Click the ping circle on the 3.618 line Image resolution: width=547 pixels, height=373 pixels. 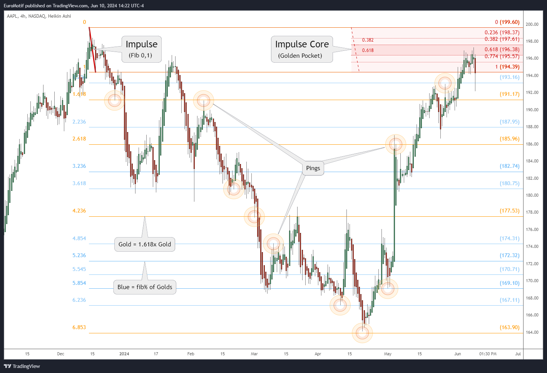pos(233,189)
